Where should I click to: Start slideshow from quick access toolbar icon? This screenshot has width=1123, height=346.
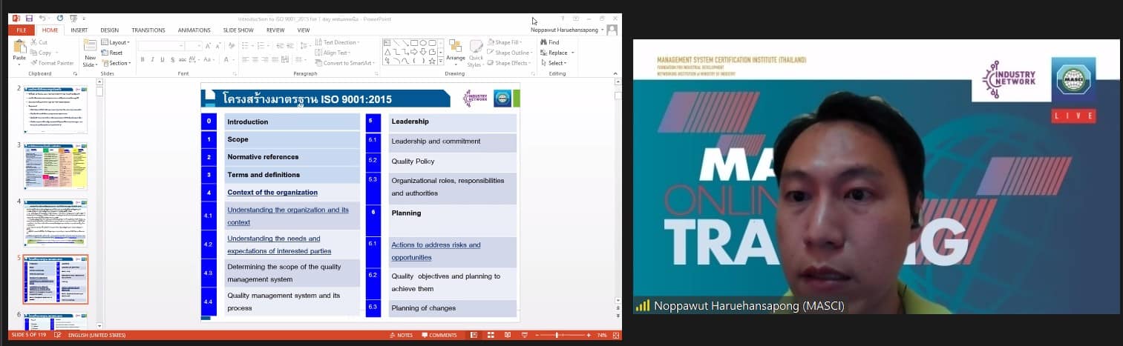tap(72, 18)
